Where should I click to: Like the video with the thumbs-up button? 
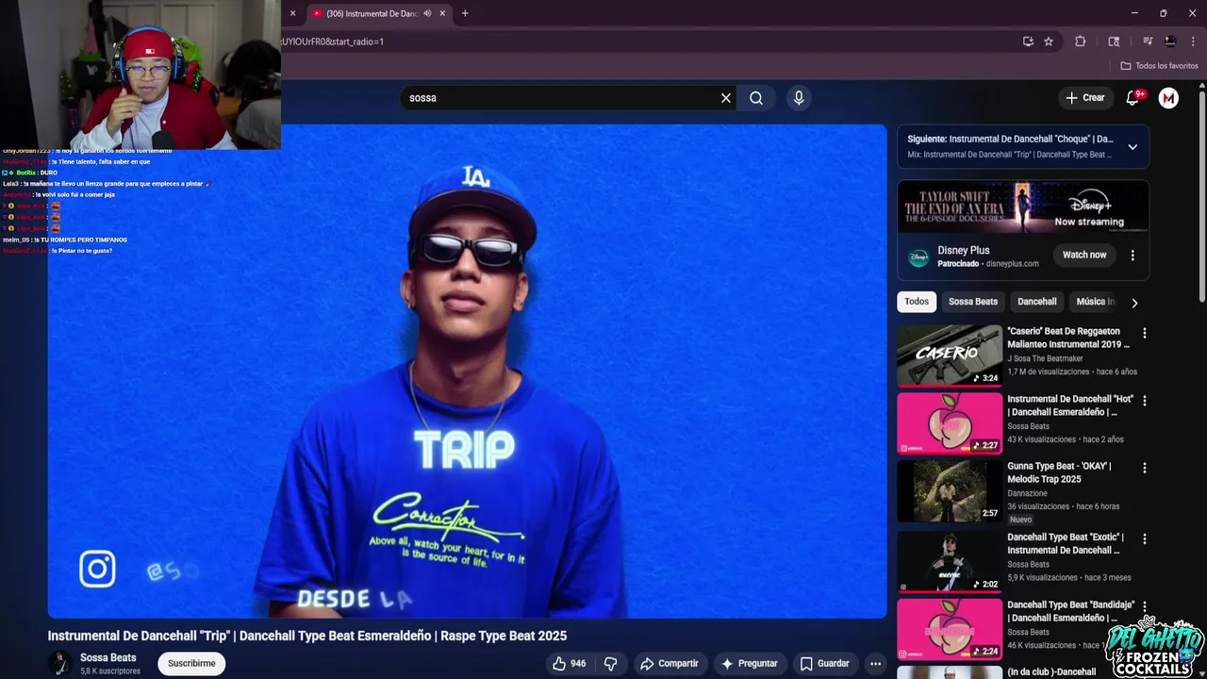(570, 664)
